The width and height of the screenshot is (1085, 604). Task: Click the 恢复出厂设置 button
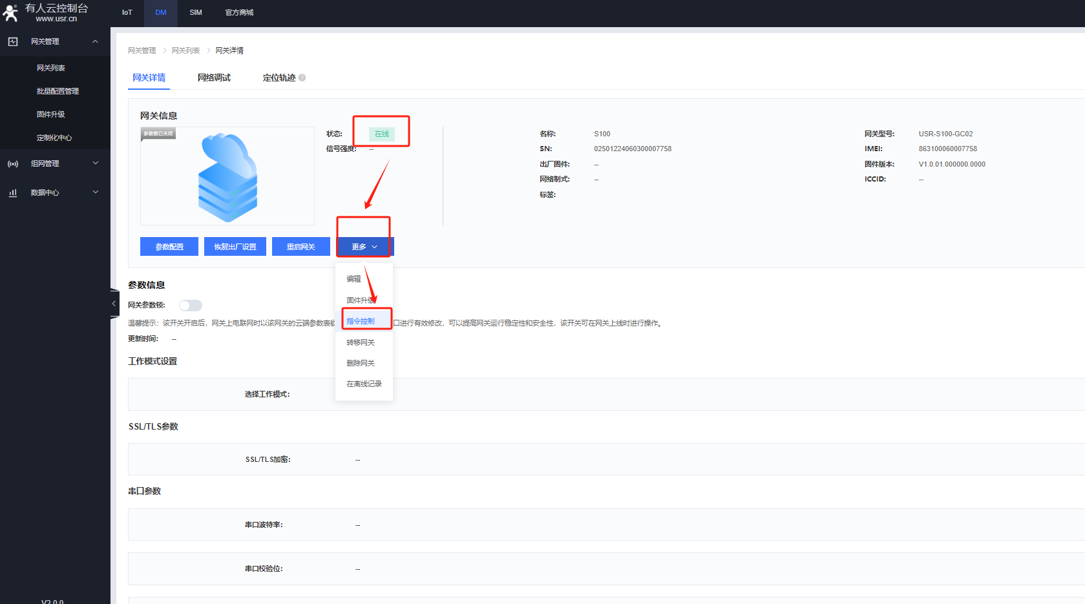click(x=235, y=247)
